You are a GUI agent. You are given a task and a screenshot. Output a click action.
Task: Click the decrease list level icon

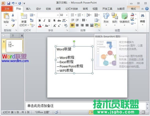[x=72, y=20]
